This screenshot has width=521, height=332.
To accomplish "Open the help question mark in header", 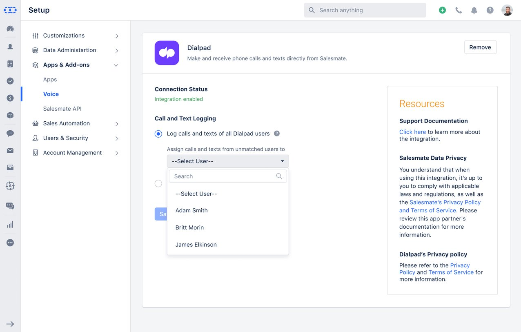I will (490, 10).
